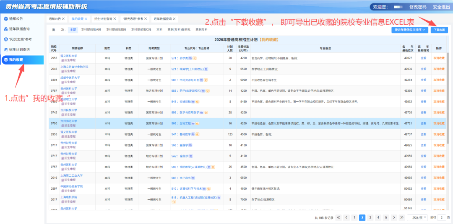Switch to the 招生计划查询 tab
Screen dimensions: 453x224
103,19
